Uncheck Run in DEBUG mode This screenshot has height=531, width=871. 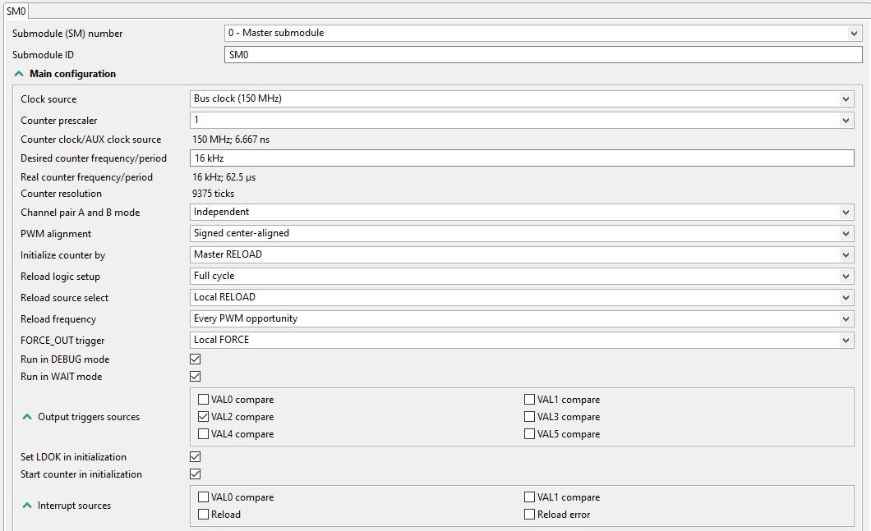(196, 359)
